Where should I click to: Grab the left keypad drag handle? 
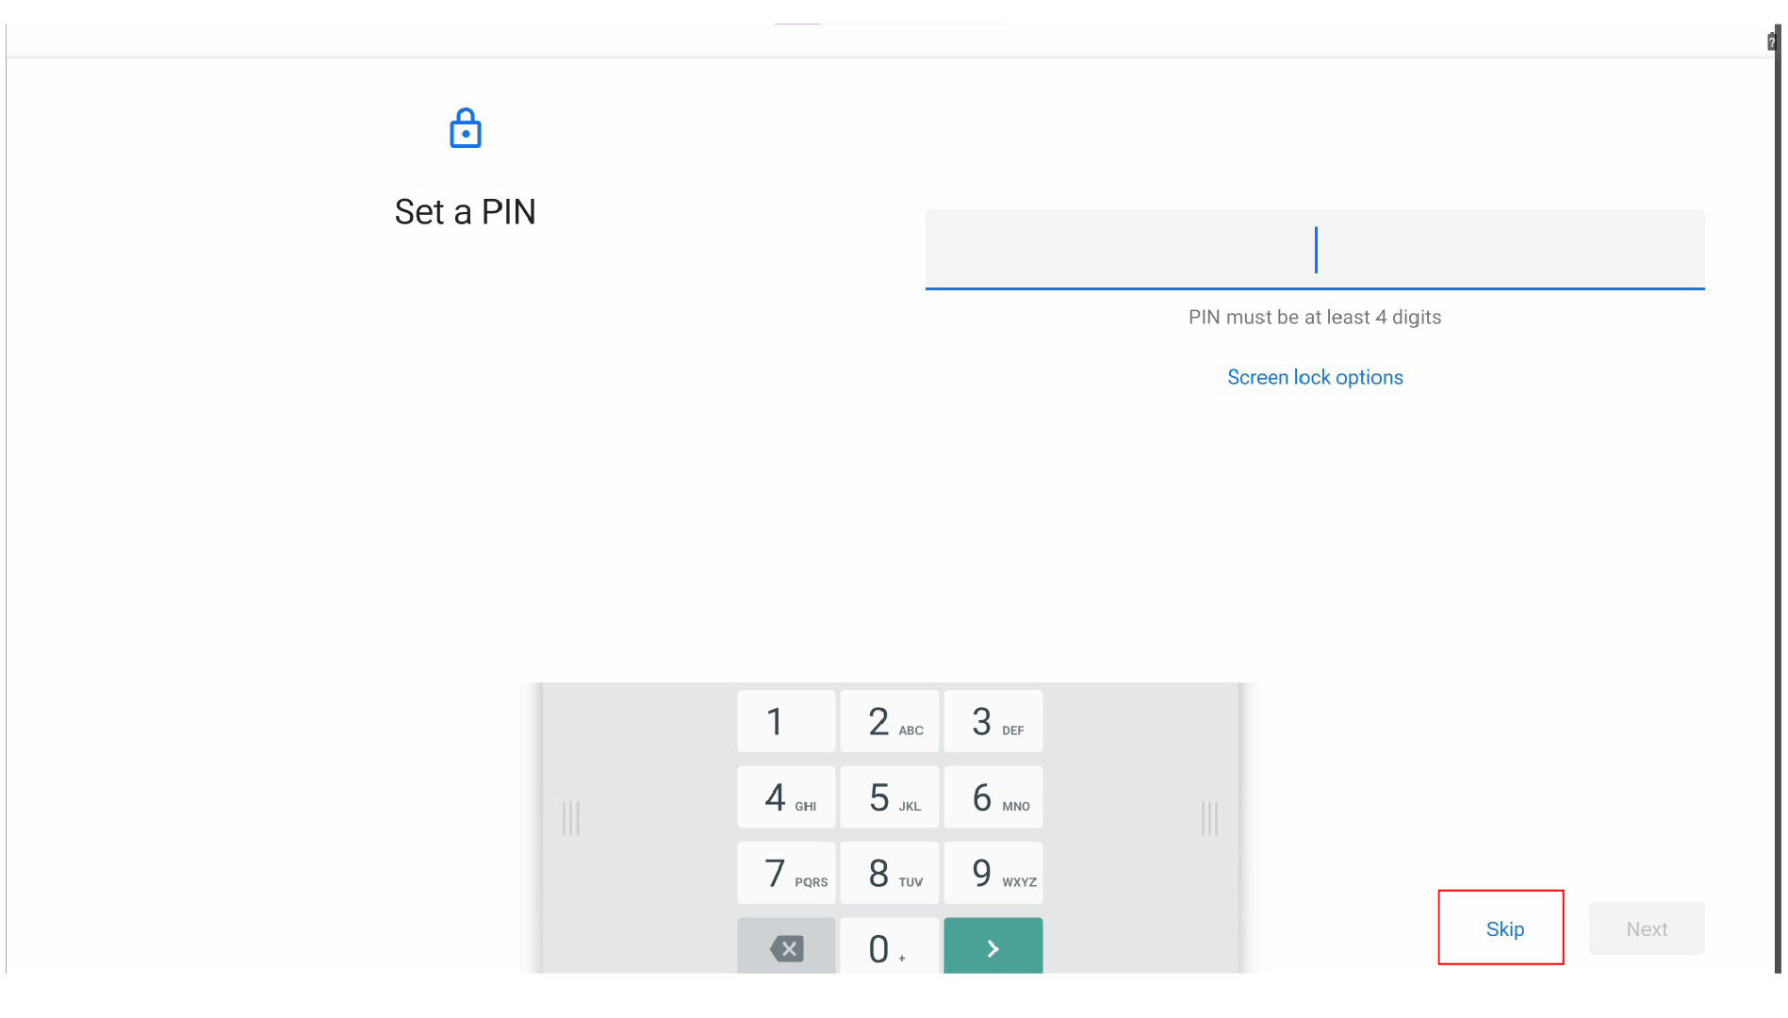point(571,818)
